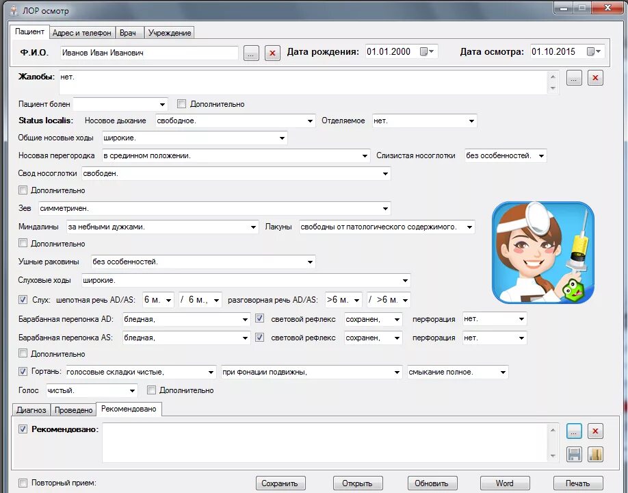The width and height of the screenshot is (628, 493).
Task: Open при фонации подвижны dropdown
Action: 397,372
